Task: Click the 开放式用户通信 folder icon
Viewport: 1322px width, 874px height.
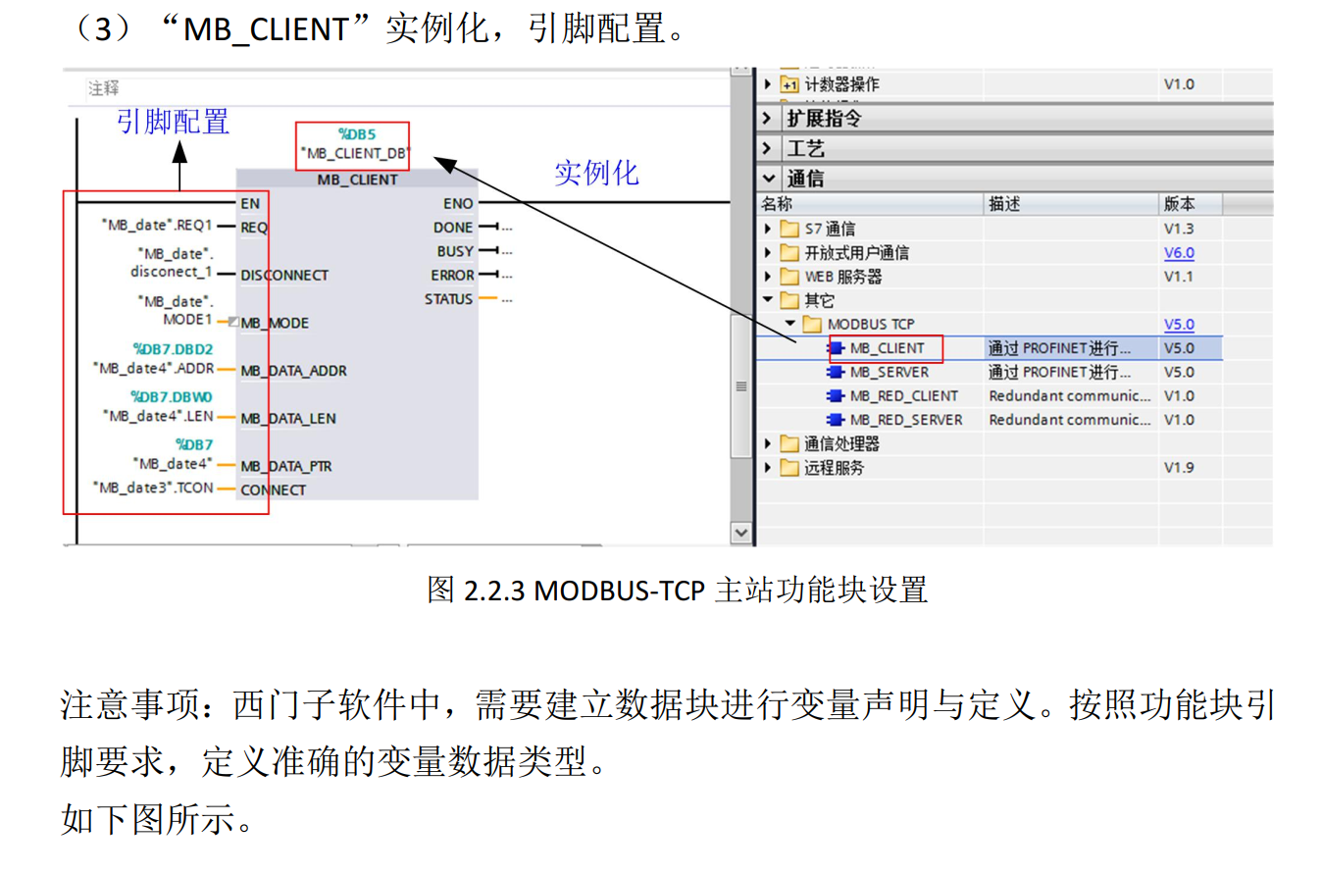Action: click(x=789, y=252)
